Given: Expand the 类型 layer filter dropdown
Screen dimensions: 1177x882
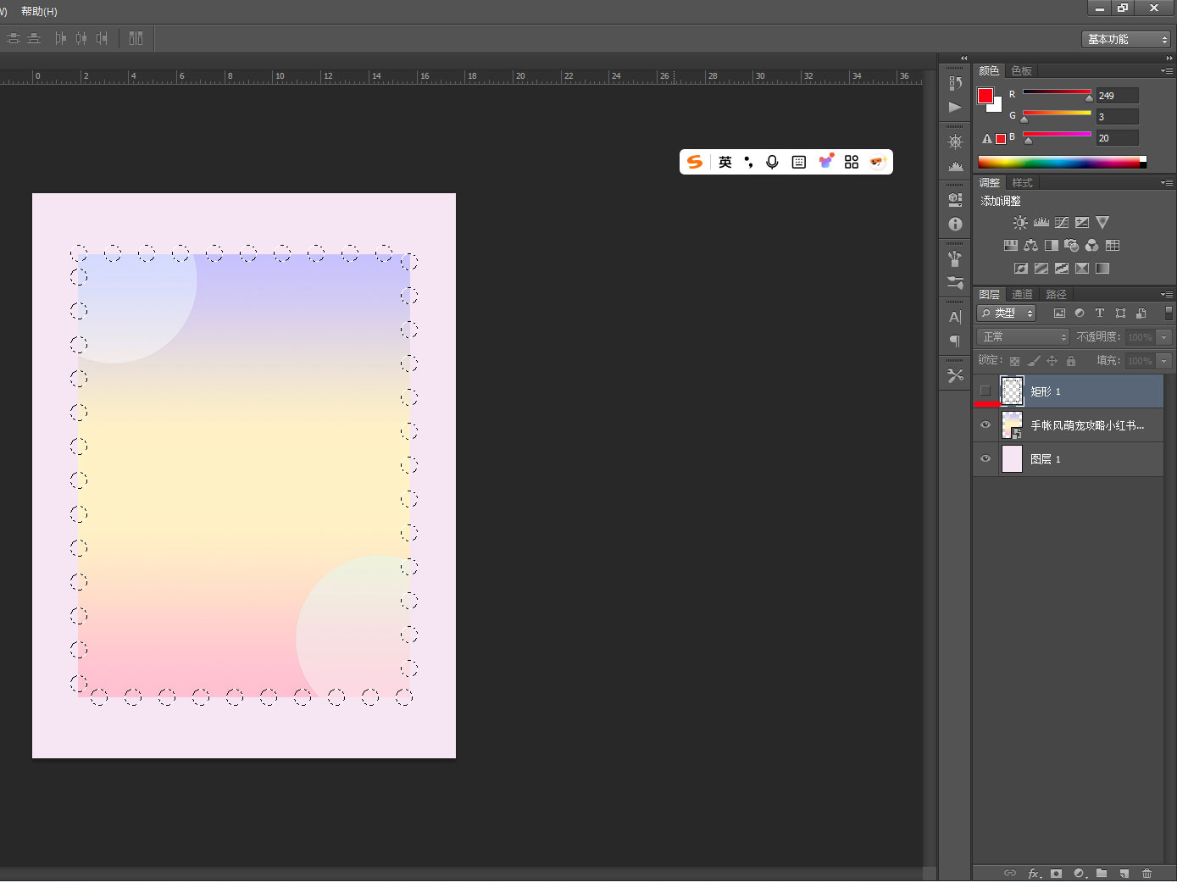Looking at the screenshot, I should tap(1007, 313).
